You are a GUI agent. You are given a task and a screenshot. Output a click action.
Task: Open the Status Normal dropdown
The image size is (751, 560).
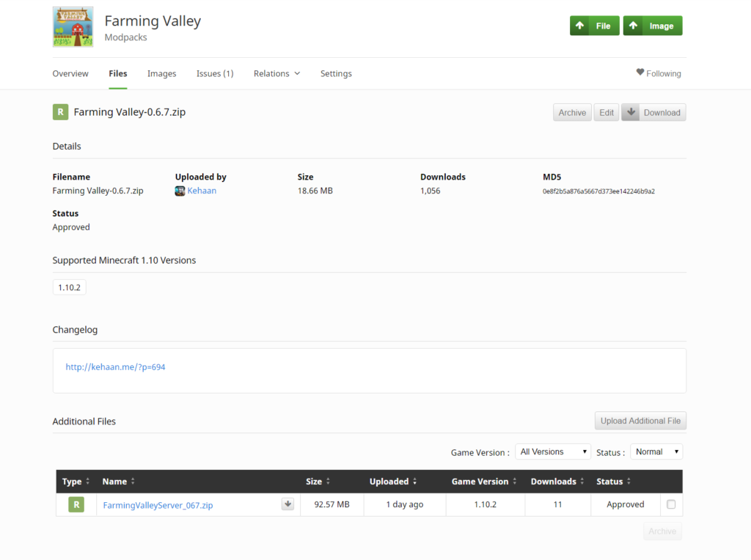point(656,452)
